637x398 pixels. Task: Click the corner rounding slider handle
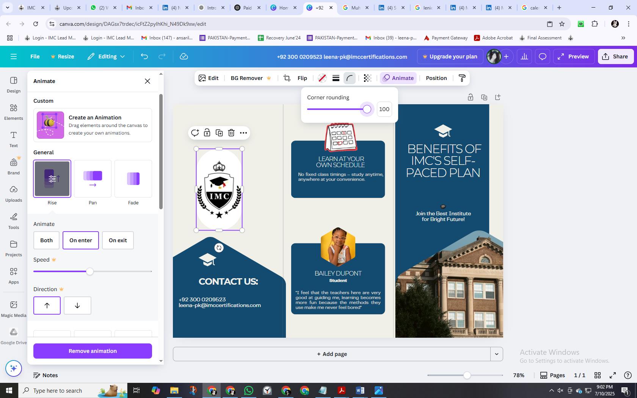(367, 109)
